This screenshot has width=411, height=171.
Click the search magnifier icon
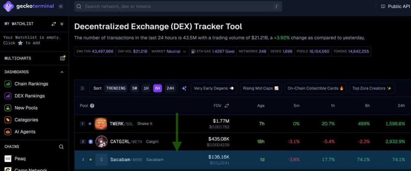tap(79, 6)
